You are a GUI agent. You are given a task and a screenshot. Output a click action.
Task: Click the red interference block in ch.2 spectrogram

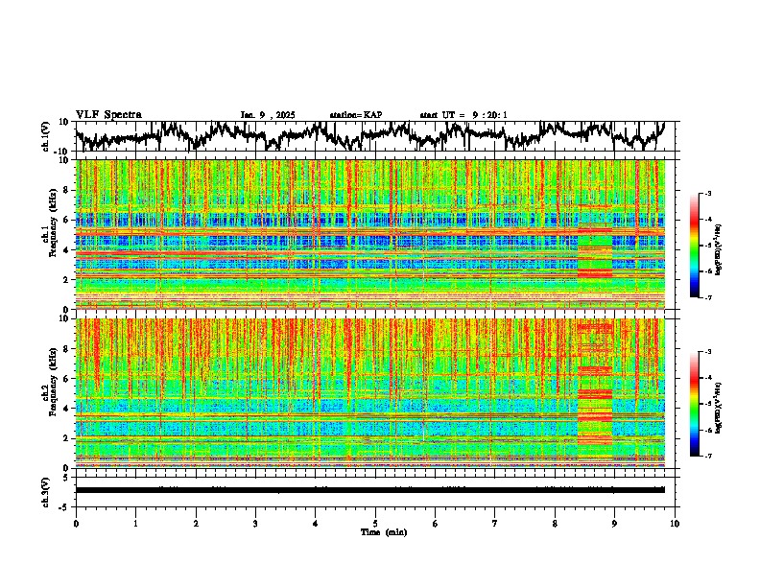595,383
